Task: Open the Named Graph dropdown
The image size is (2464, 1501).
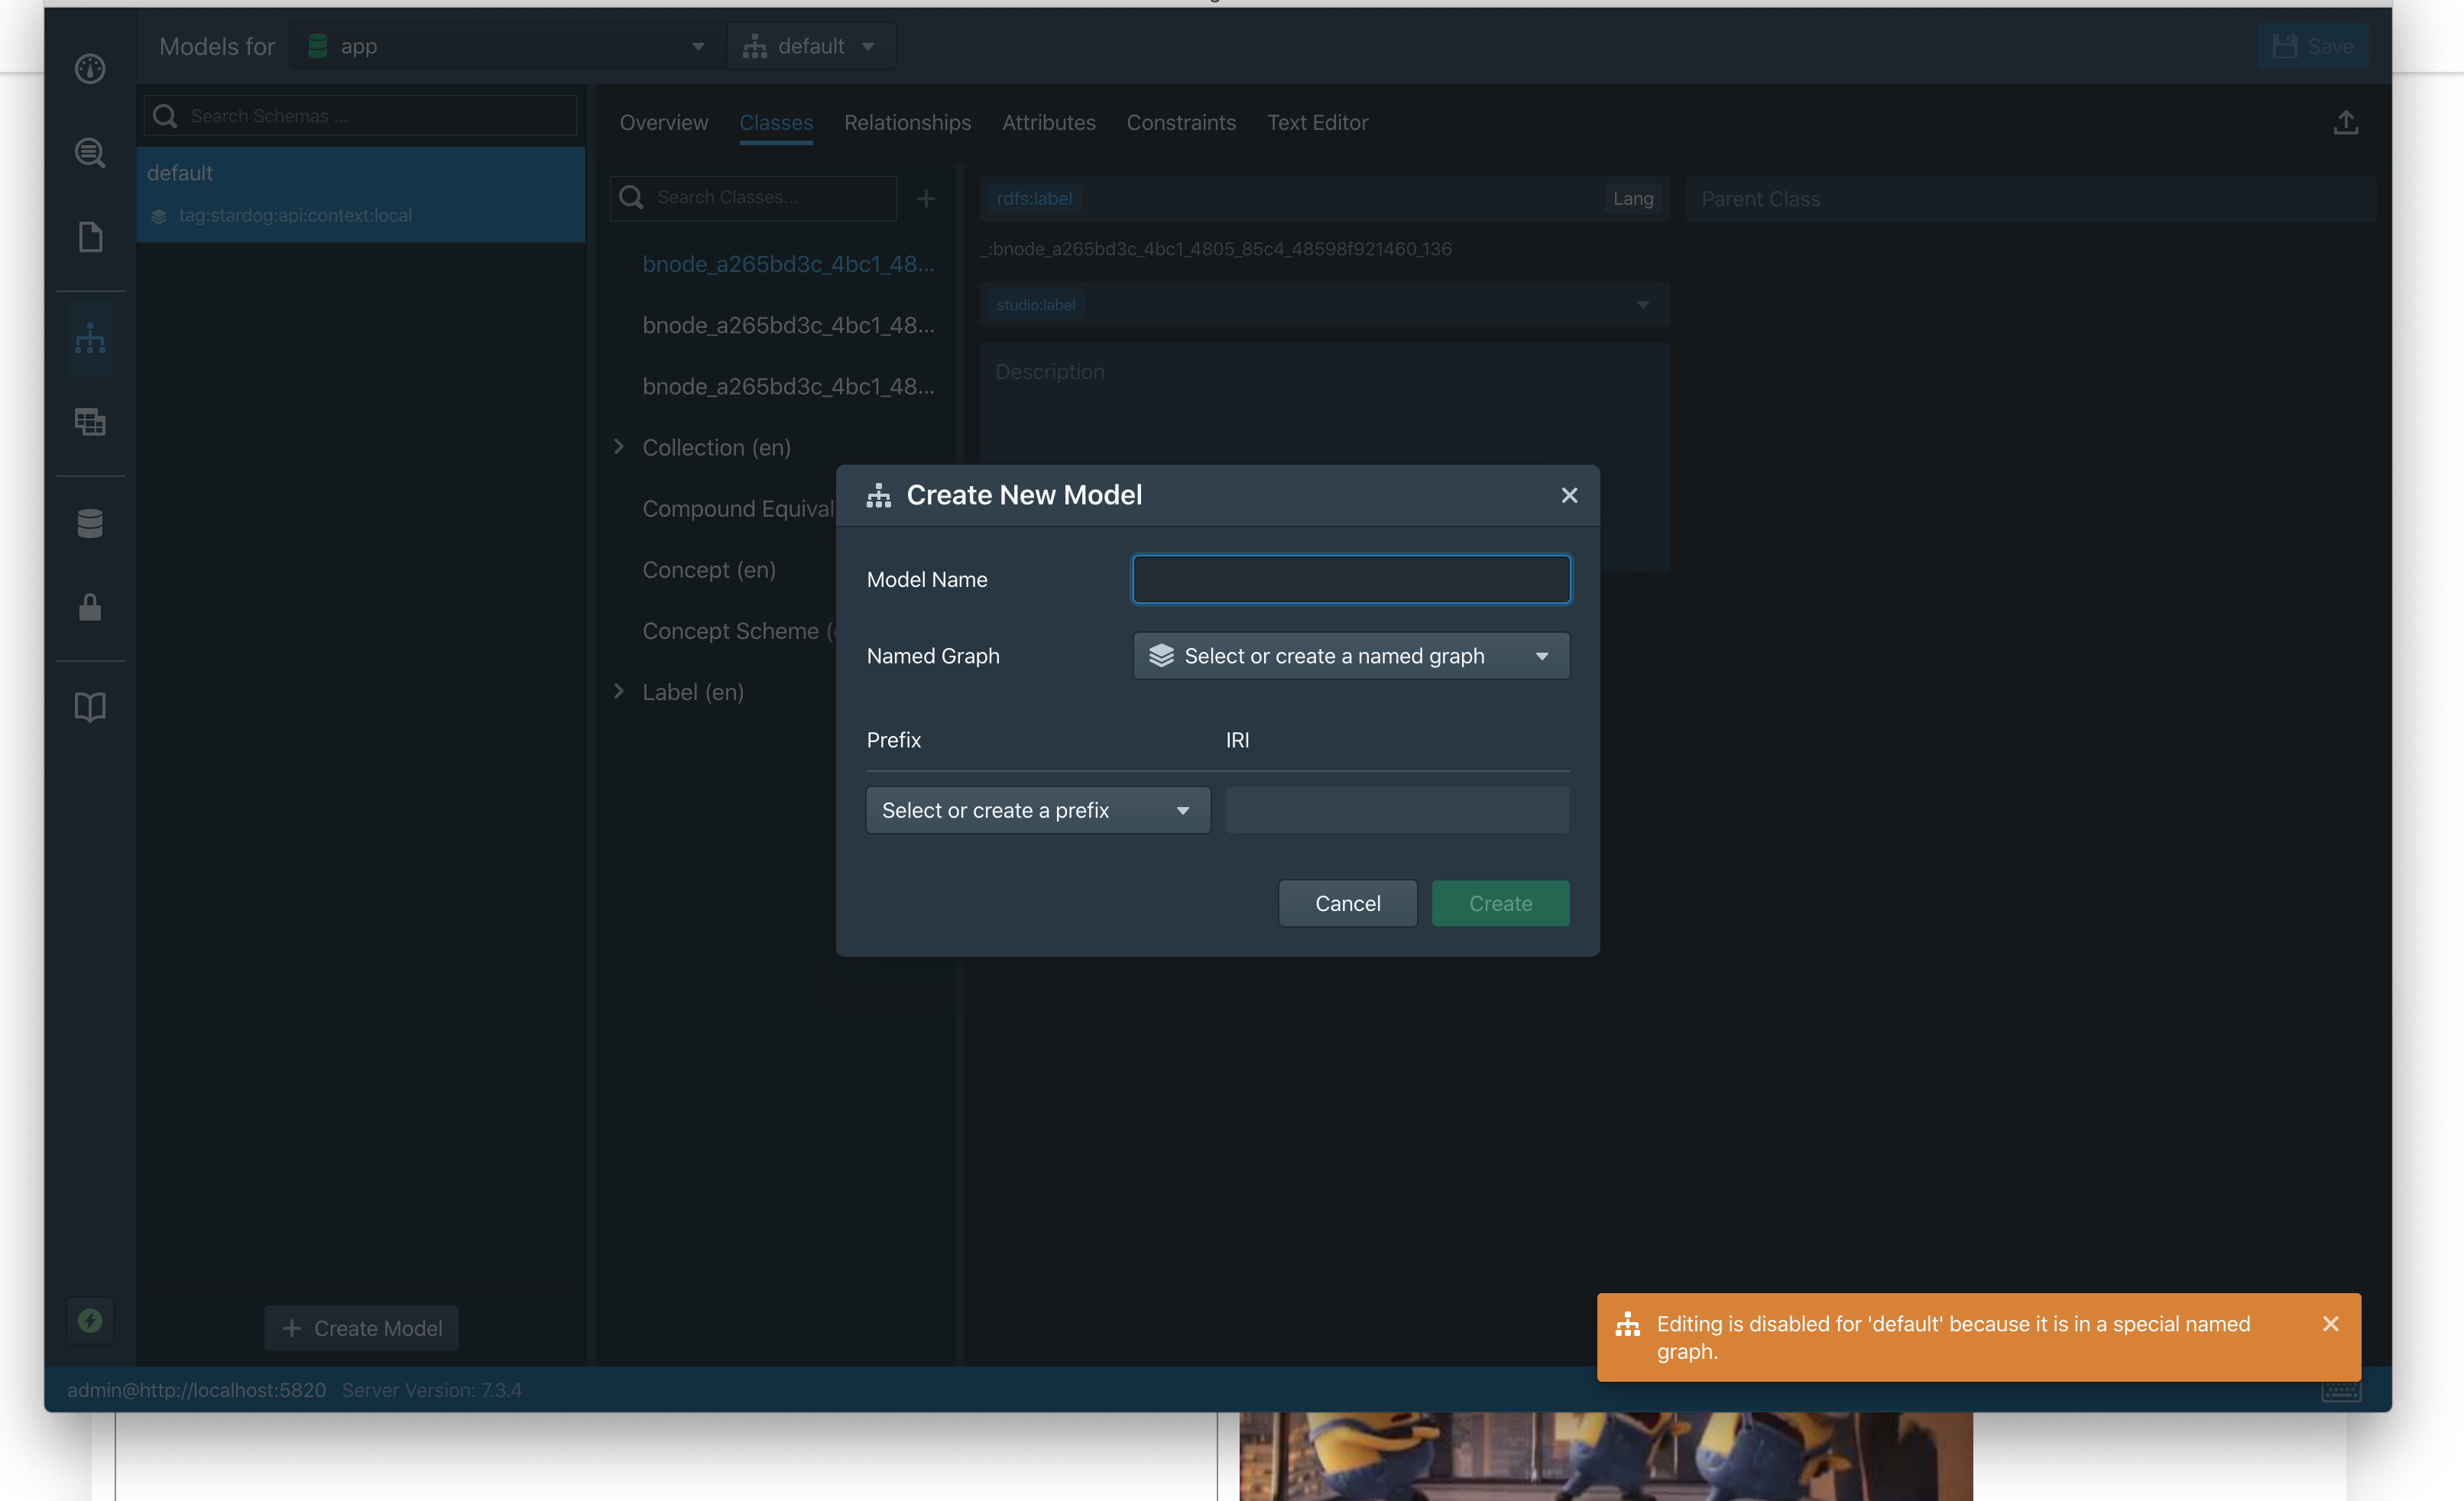Action: [x=1350, y=656]
